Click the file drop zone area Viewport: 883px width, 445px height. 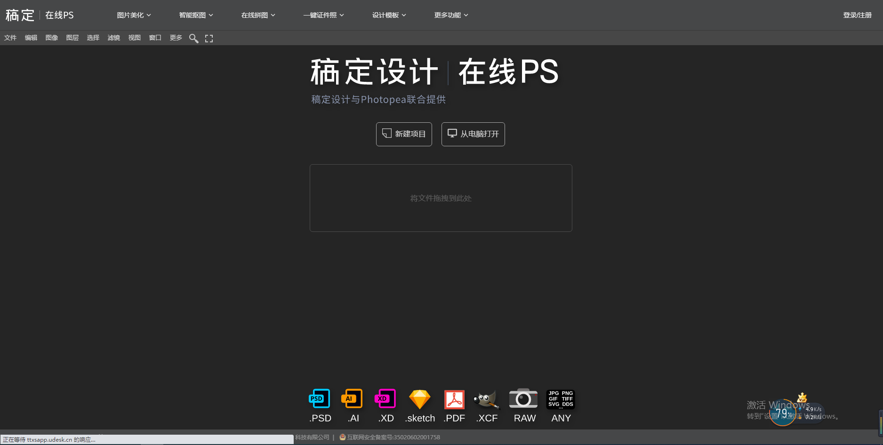tap(441, 198)
